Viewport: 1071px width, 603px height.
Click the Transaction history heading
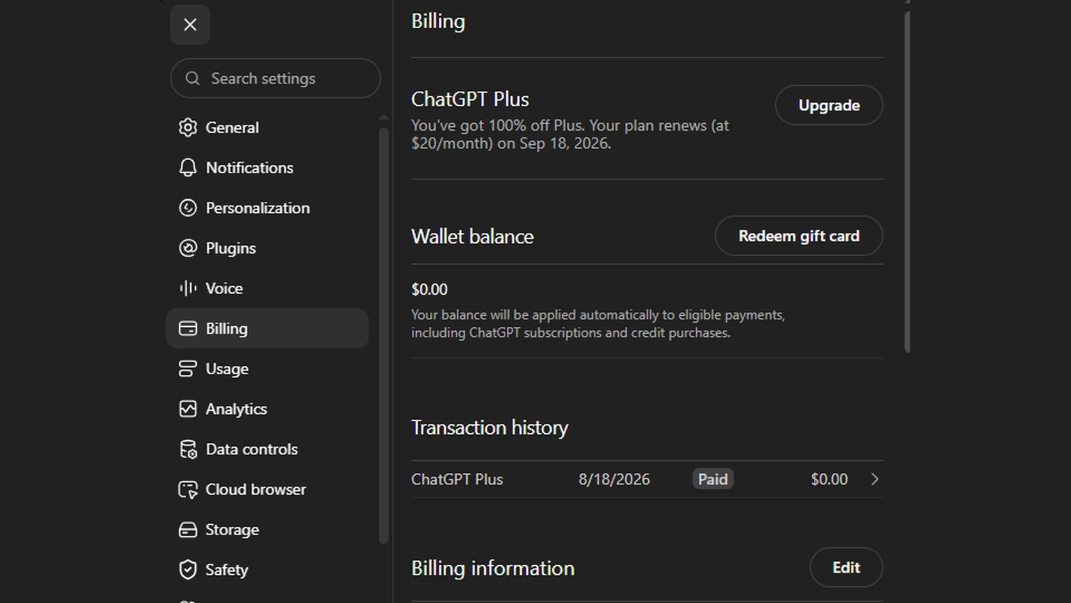[489, 427]
